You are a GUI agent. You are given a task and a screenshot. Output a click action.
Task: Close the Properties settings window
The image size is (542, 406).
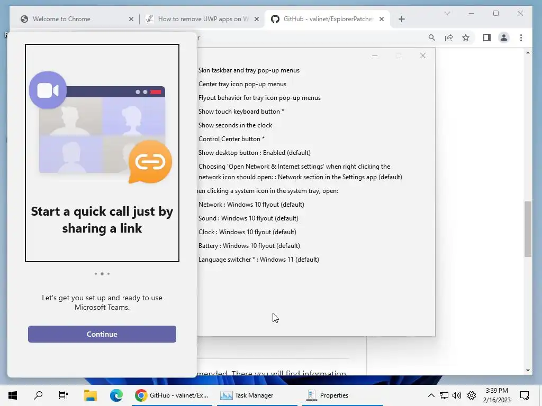pos(423,56)
